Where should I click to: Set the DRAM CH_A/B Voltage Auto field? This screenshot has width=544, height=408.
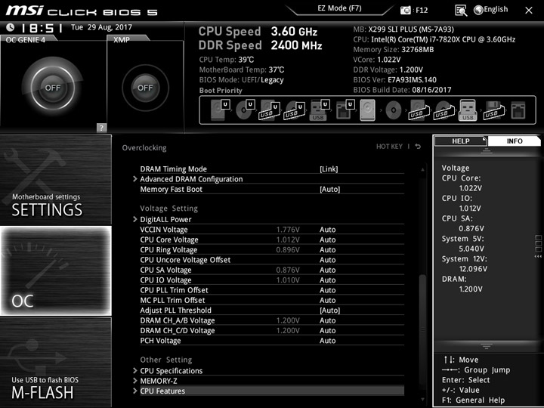tap(327, 320)
